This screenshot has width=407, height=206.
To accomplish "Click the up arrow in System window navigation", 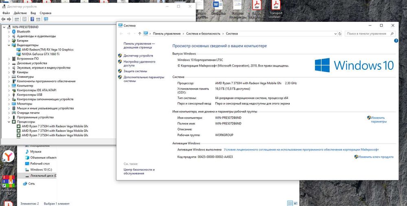I will pos(140,34).
